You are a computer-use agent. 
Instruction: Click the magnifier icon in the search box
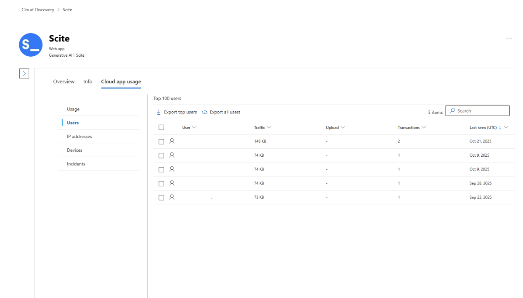(x=452, y=111)
